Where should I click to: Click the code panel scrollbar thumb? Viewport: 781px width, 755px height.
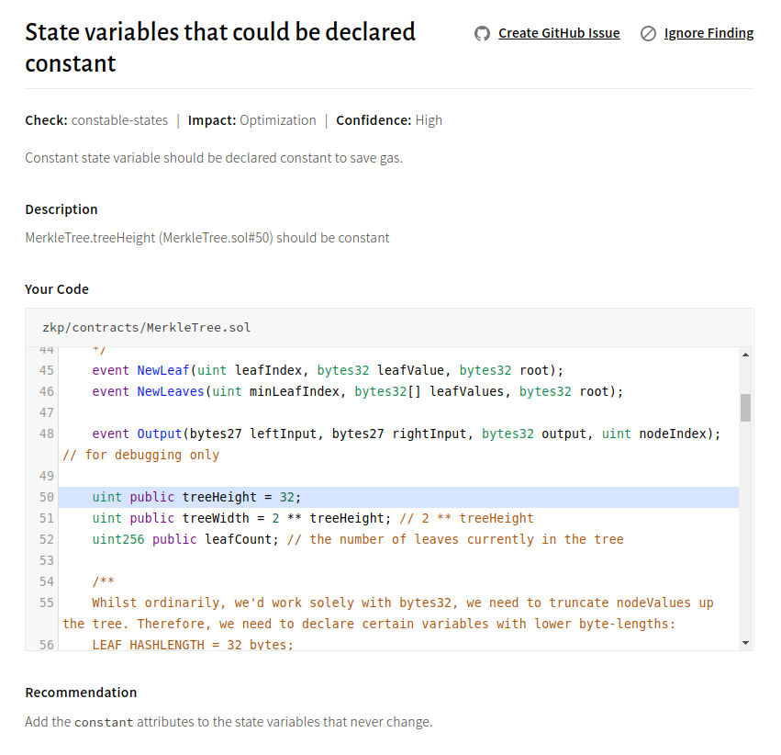(745, 407)
